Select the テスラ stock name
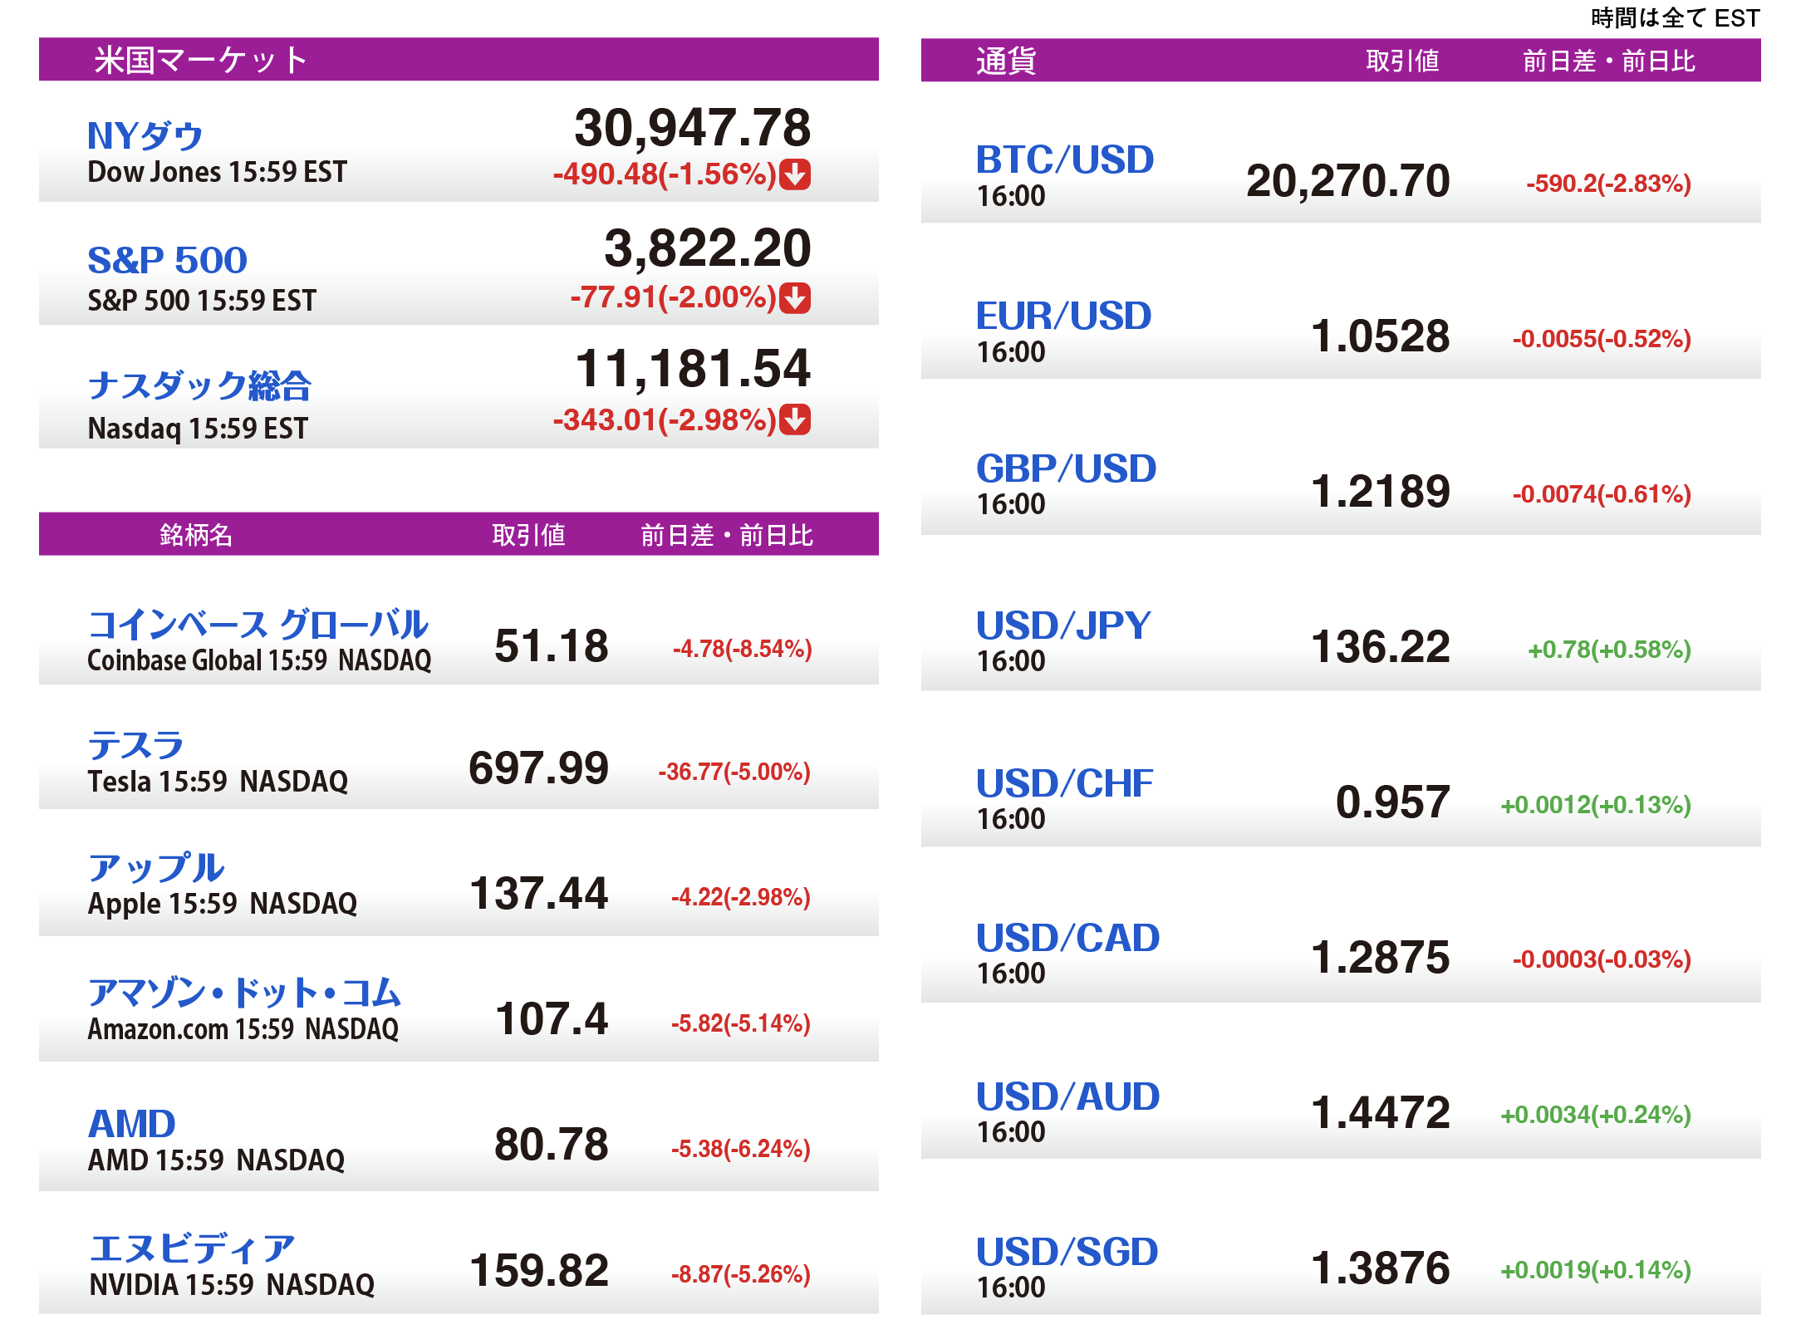This screenshot has height=1344, width=1796. (135, 745)
